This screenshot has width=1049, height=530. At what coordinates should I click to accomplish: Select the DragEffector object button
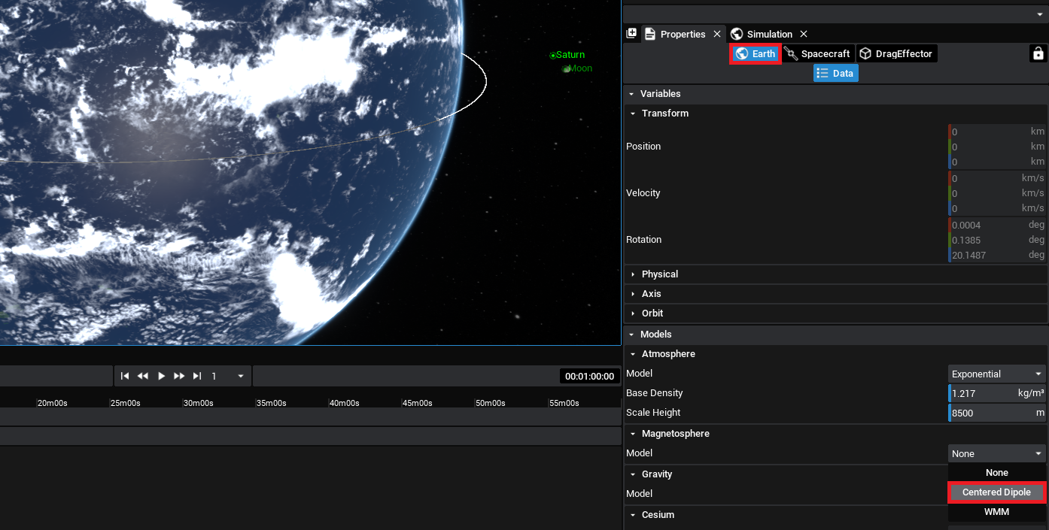click(897, 54)
